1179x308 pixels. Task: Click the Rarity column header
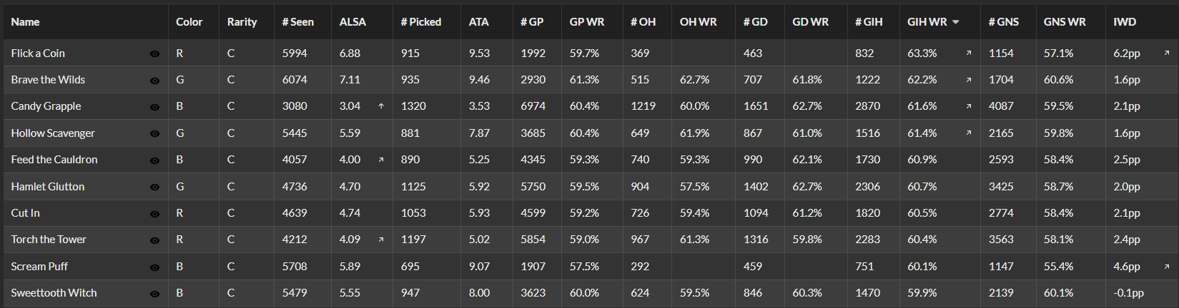tap(242, 22)
